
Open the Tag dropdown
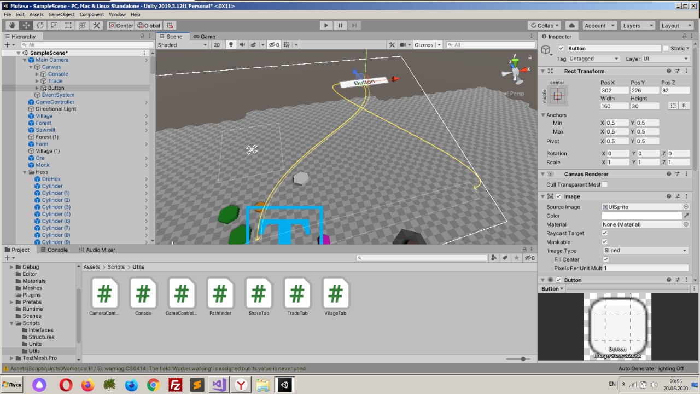click(x=594, y=59)
